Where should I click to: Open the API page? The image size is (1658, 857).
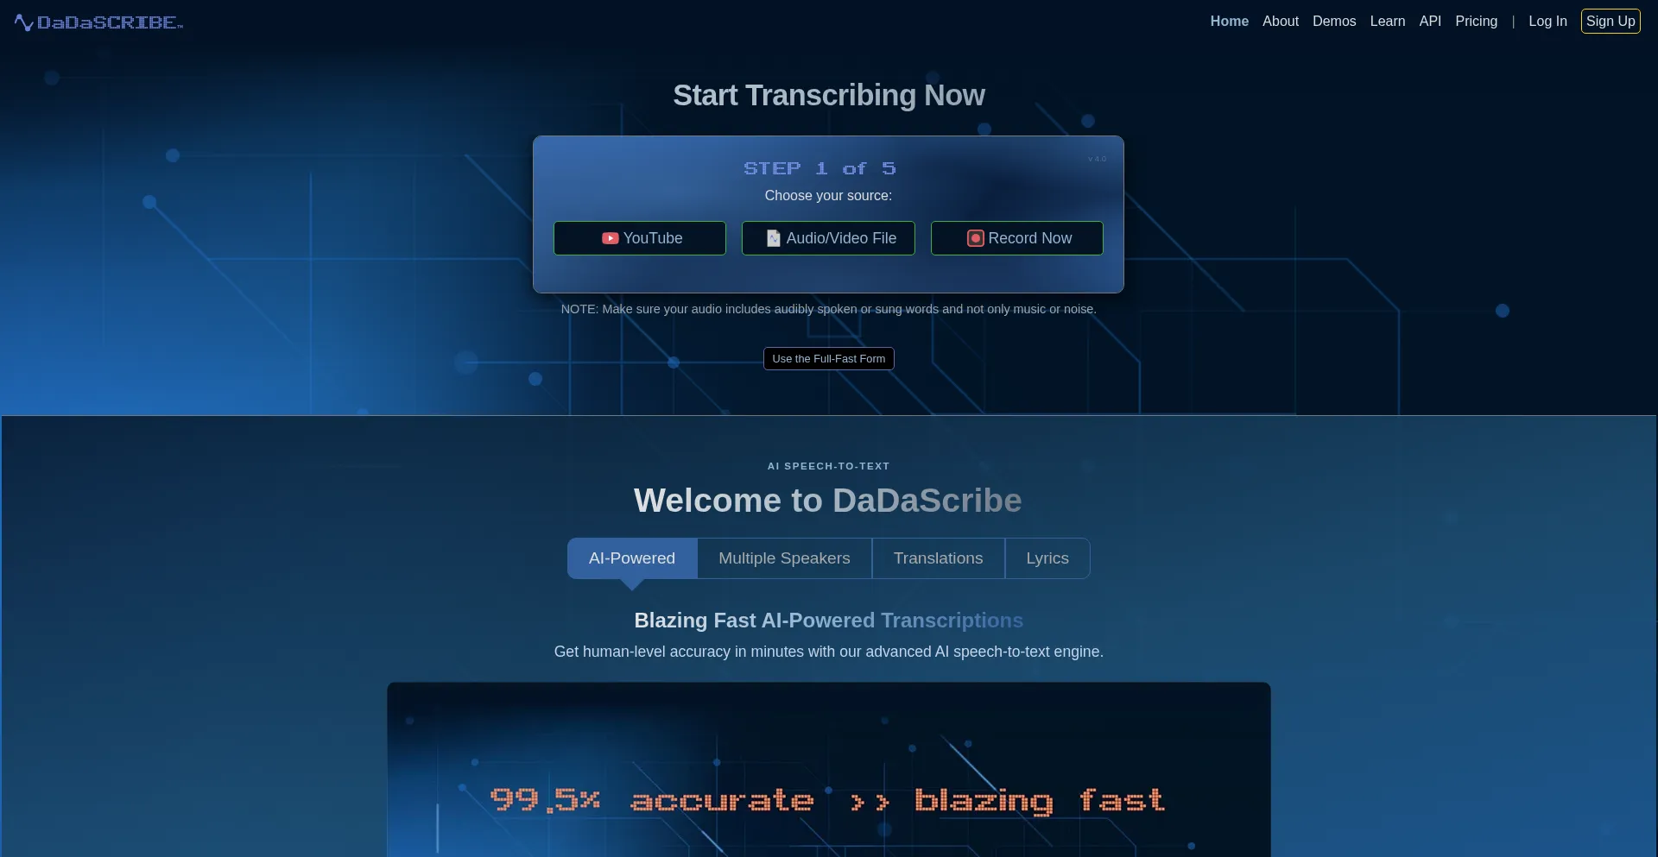[x=1430, y=22]
